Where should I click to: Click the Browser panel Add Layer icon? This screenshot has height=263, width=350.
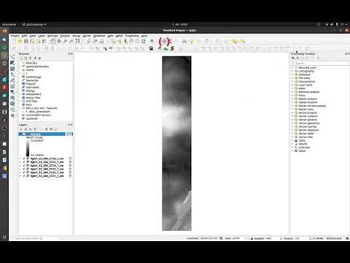(21, 58)
